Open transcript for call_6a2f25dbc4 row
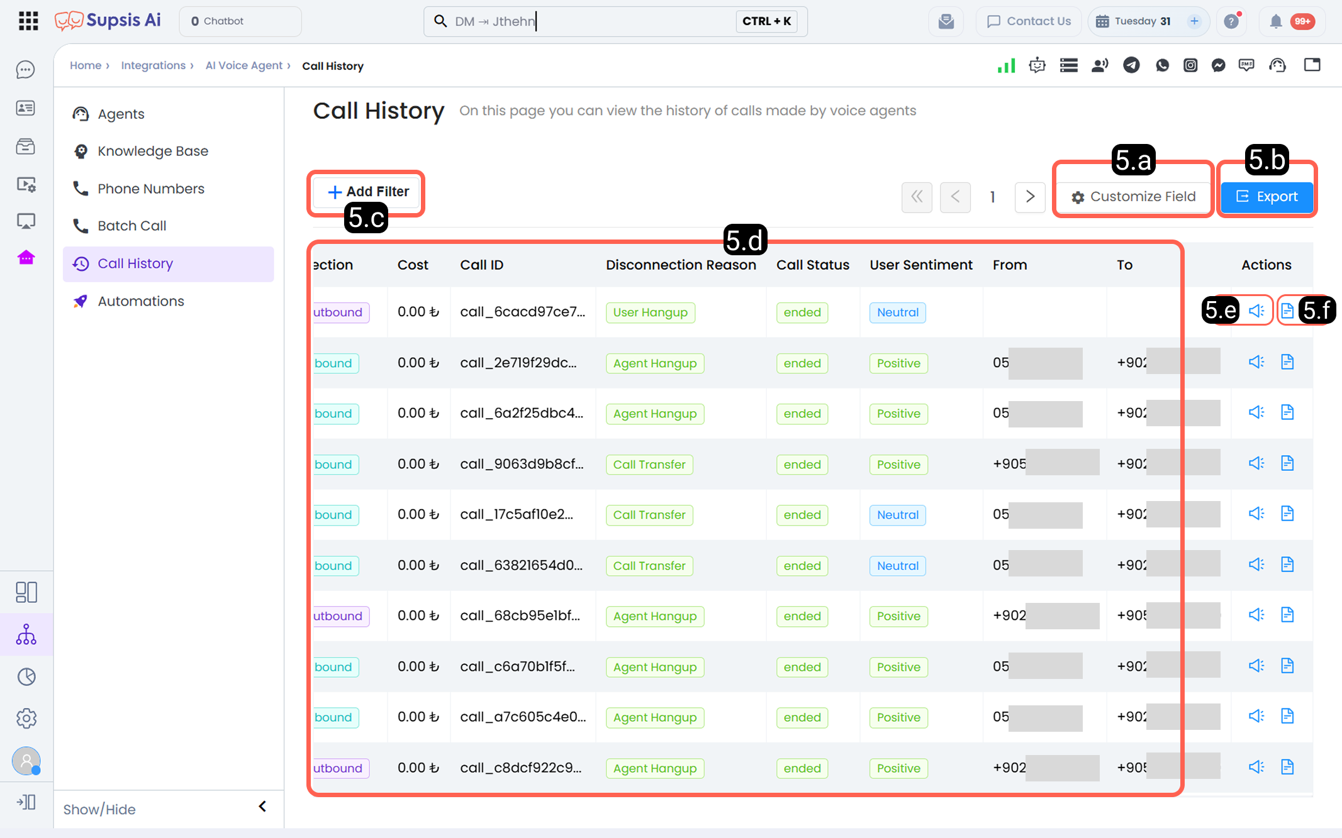This screenshot has width=1342, height=838. (1287, 412)
